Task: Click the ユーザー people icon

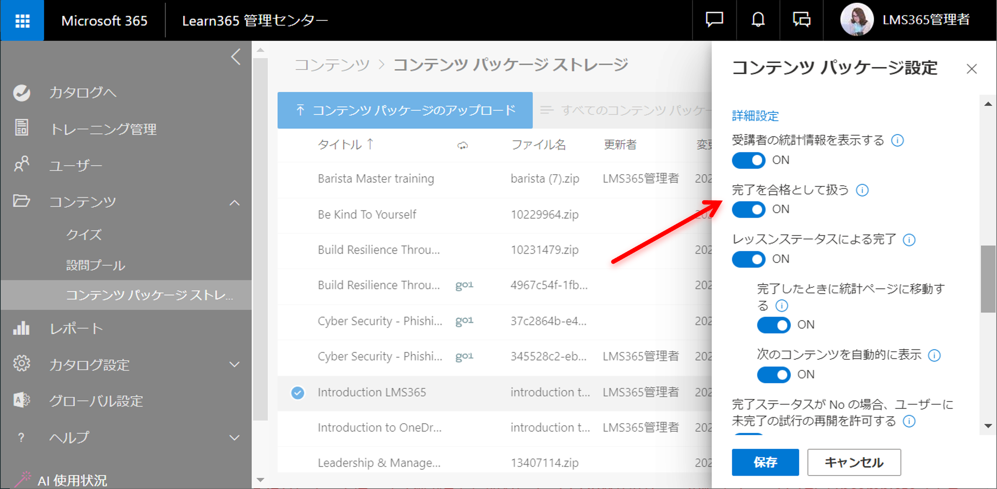Action: tap(22, 164)
